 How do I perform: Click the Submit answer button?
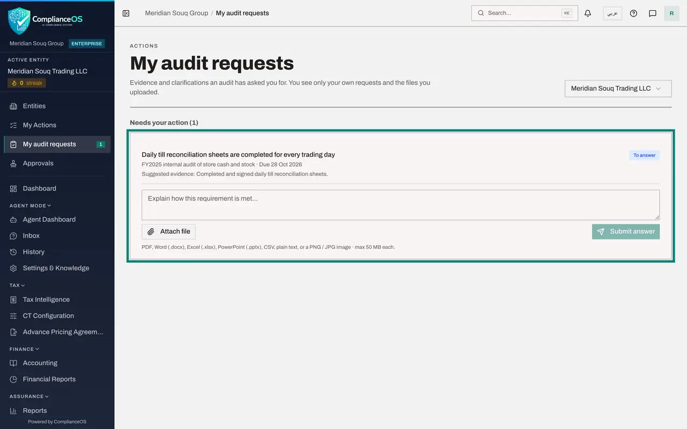[626, 232]
